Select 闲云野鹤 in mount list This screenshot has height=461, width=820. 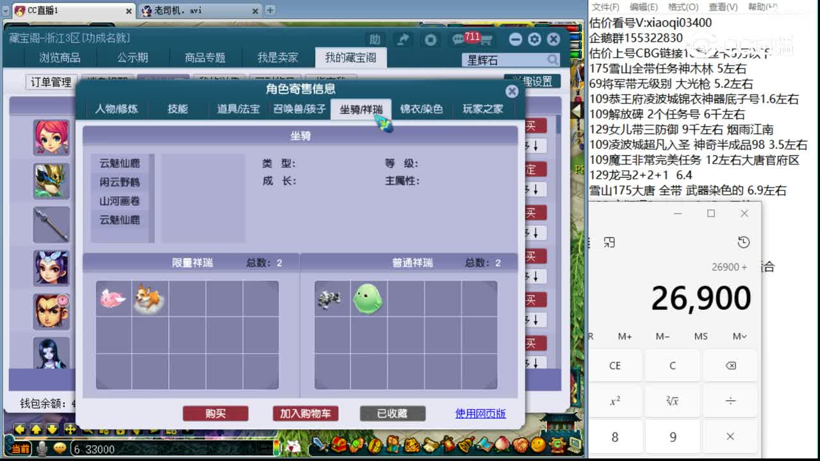119,182
